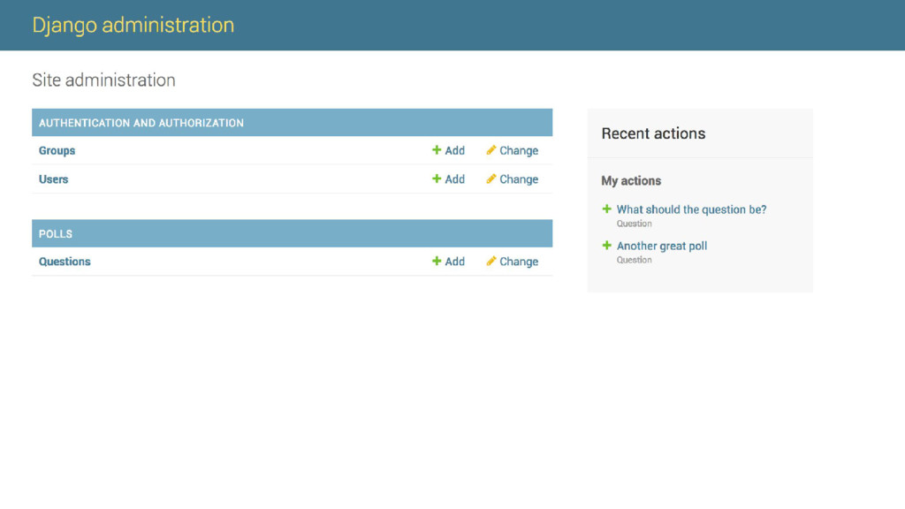This screenshot has height=509, width=905.
Task: Select the 'My actions' subheading text
Action: [631, 180]
